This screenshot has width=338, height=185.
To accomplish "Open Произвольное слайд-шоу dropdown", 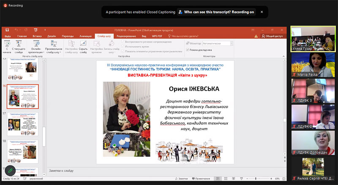I will pyautogui.click(x=54, y=47).
